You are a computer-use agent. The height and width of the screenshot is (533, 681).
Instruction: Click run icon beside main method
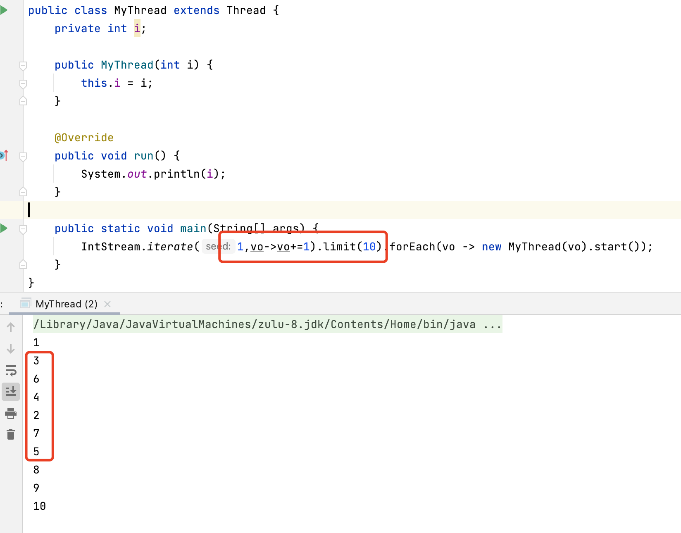(4, 228)
